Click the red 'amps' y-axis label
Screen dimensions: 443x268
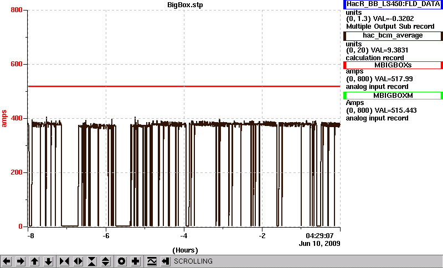[x=4, y=119]
